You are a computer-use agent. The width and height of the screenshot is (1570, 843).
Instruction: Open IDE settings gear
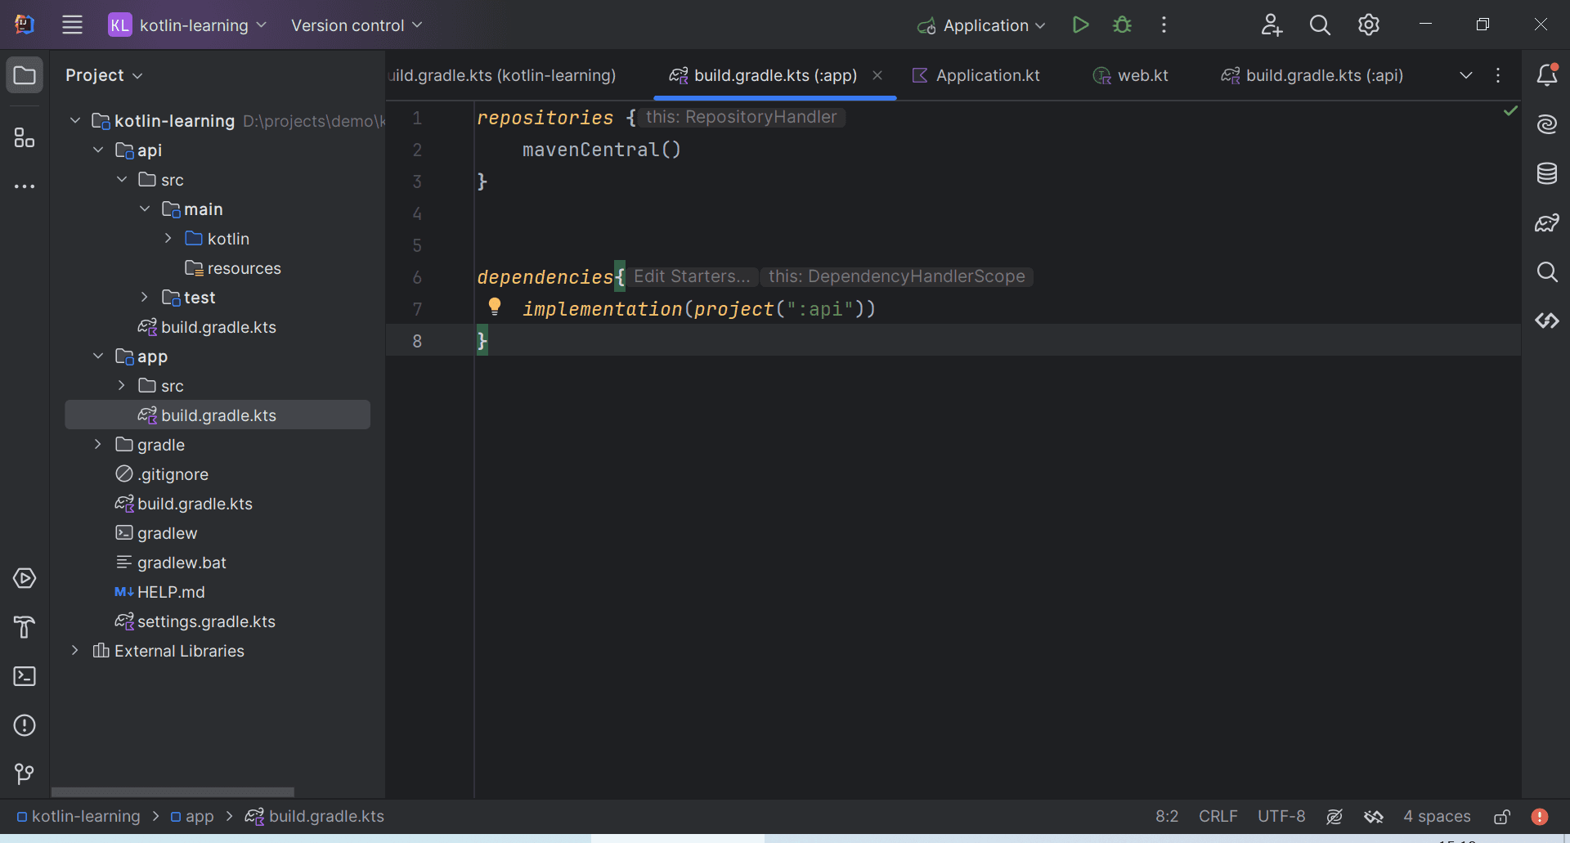point(1369,25)
